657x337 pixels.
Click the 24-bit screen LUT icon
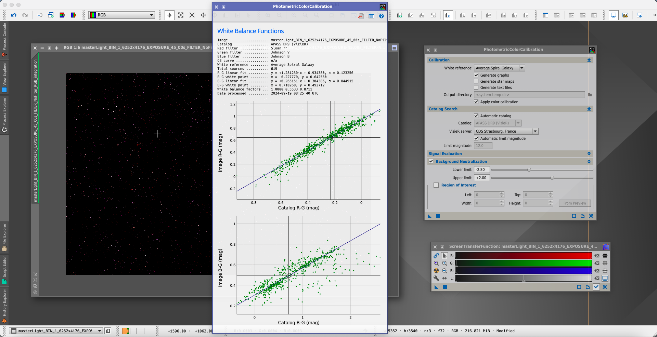tap(625, 15)
